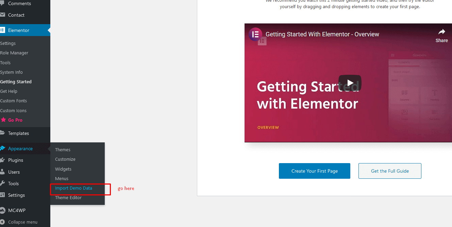Click the Create Your First Page button
452x227 pixels.
click(x=314, y=171)
